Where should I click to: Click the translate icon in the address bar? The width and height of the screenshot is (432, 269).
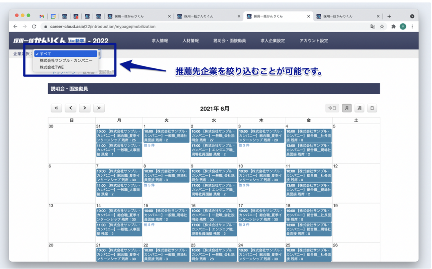click(373, 26)
